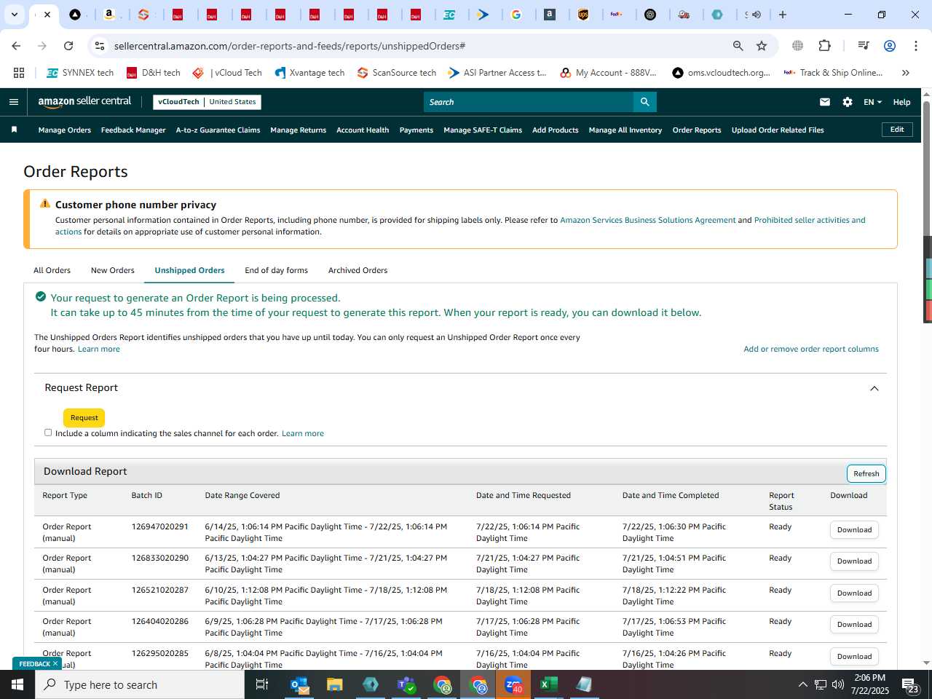932x699 pixels.
Task: Collapse the Request Report section chevron
Action: 874,388
